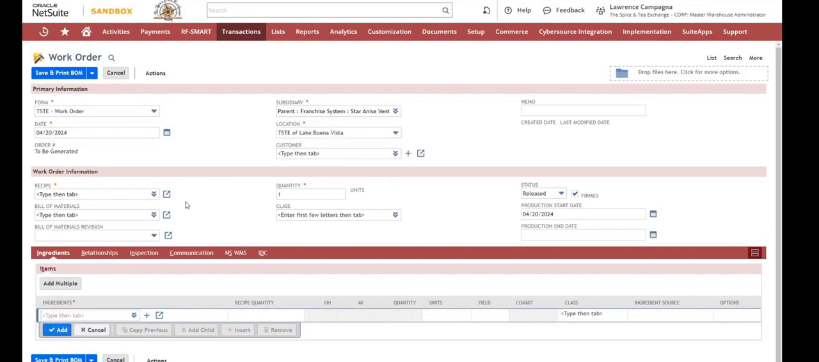Open Shortcuts star icon
Screen dimensions: 819x362
65,31
